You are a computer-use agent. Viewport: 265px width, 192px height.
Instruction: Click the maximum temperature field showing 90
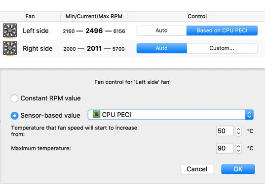point(225,148)
